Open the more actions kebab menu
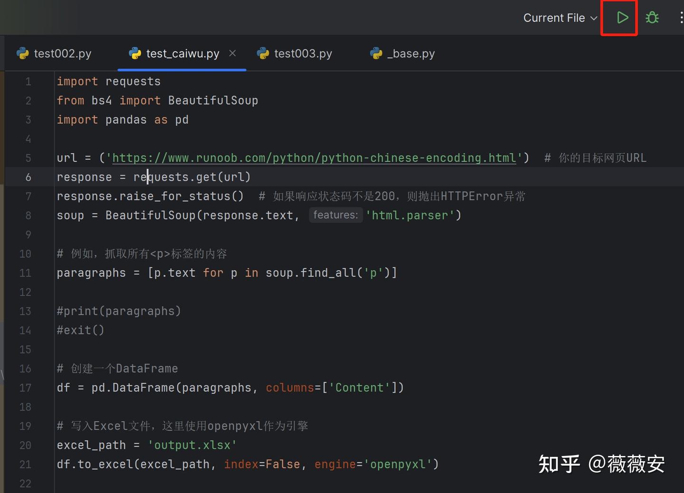Viewport: 684px width, 493px height. (x=681, y=18)
